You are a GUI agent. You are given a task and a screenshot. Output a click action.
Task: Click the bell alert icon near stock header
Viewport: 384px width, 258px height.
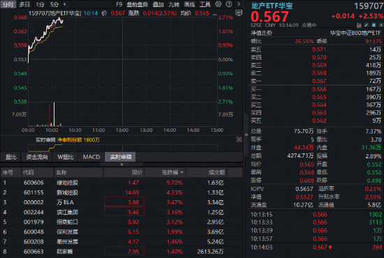coord(374,25)
